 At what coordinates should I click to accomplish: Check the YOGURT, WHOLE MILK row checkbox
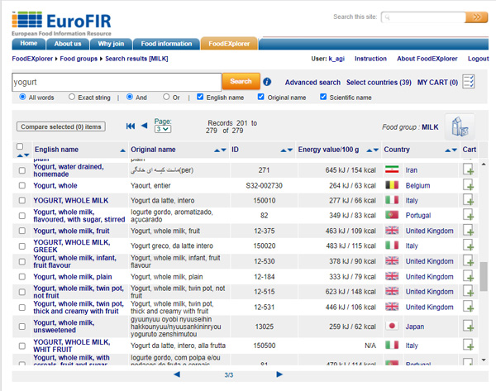(22, 200)
